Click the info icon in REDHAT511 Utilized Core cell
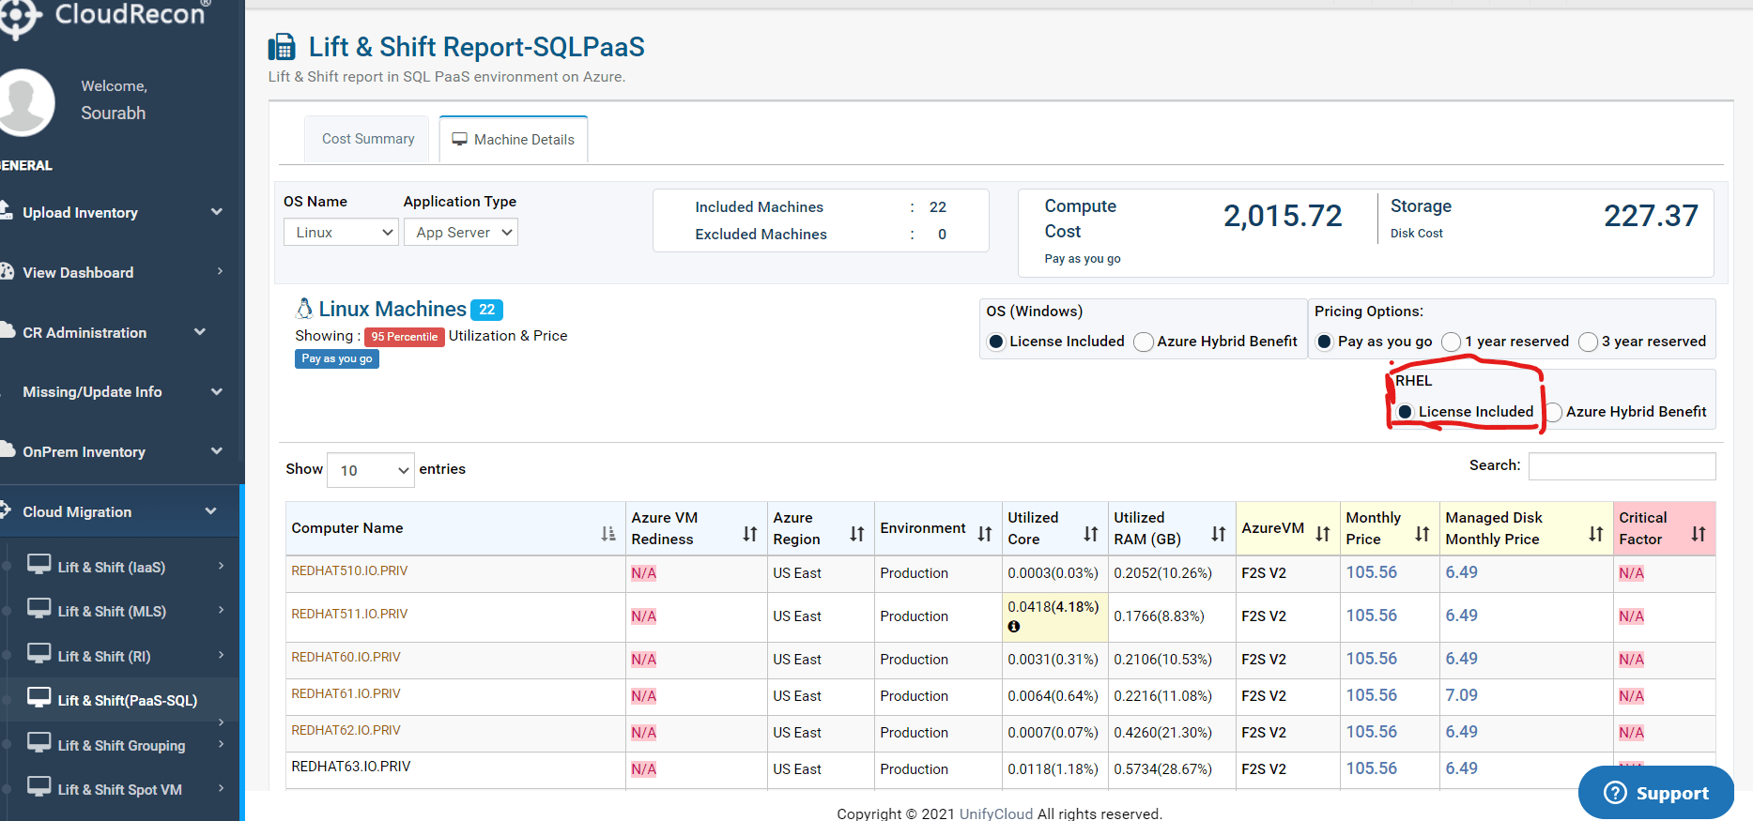1753x821 pixels. (x=1014, y=627)
